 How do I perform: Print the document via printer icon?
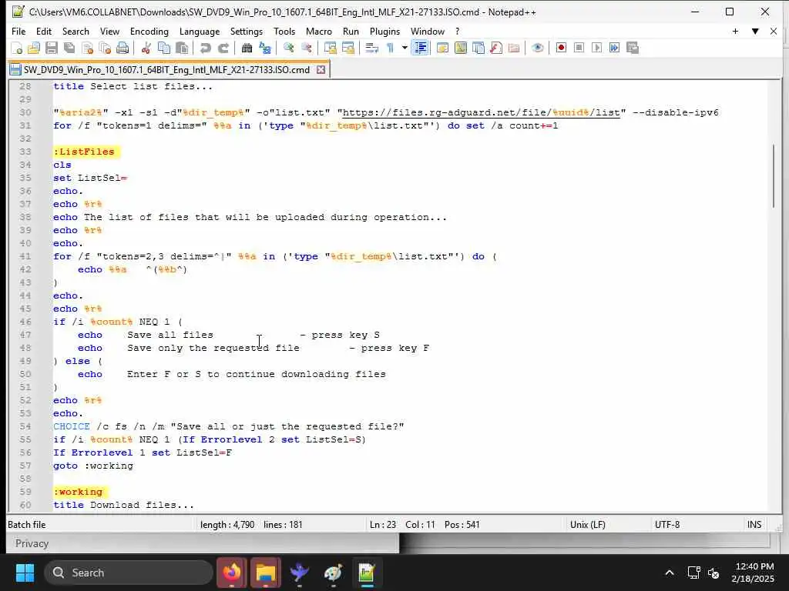[123, 48]
